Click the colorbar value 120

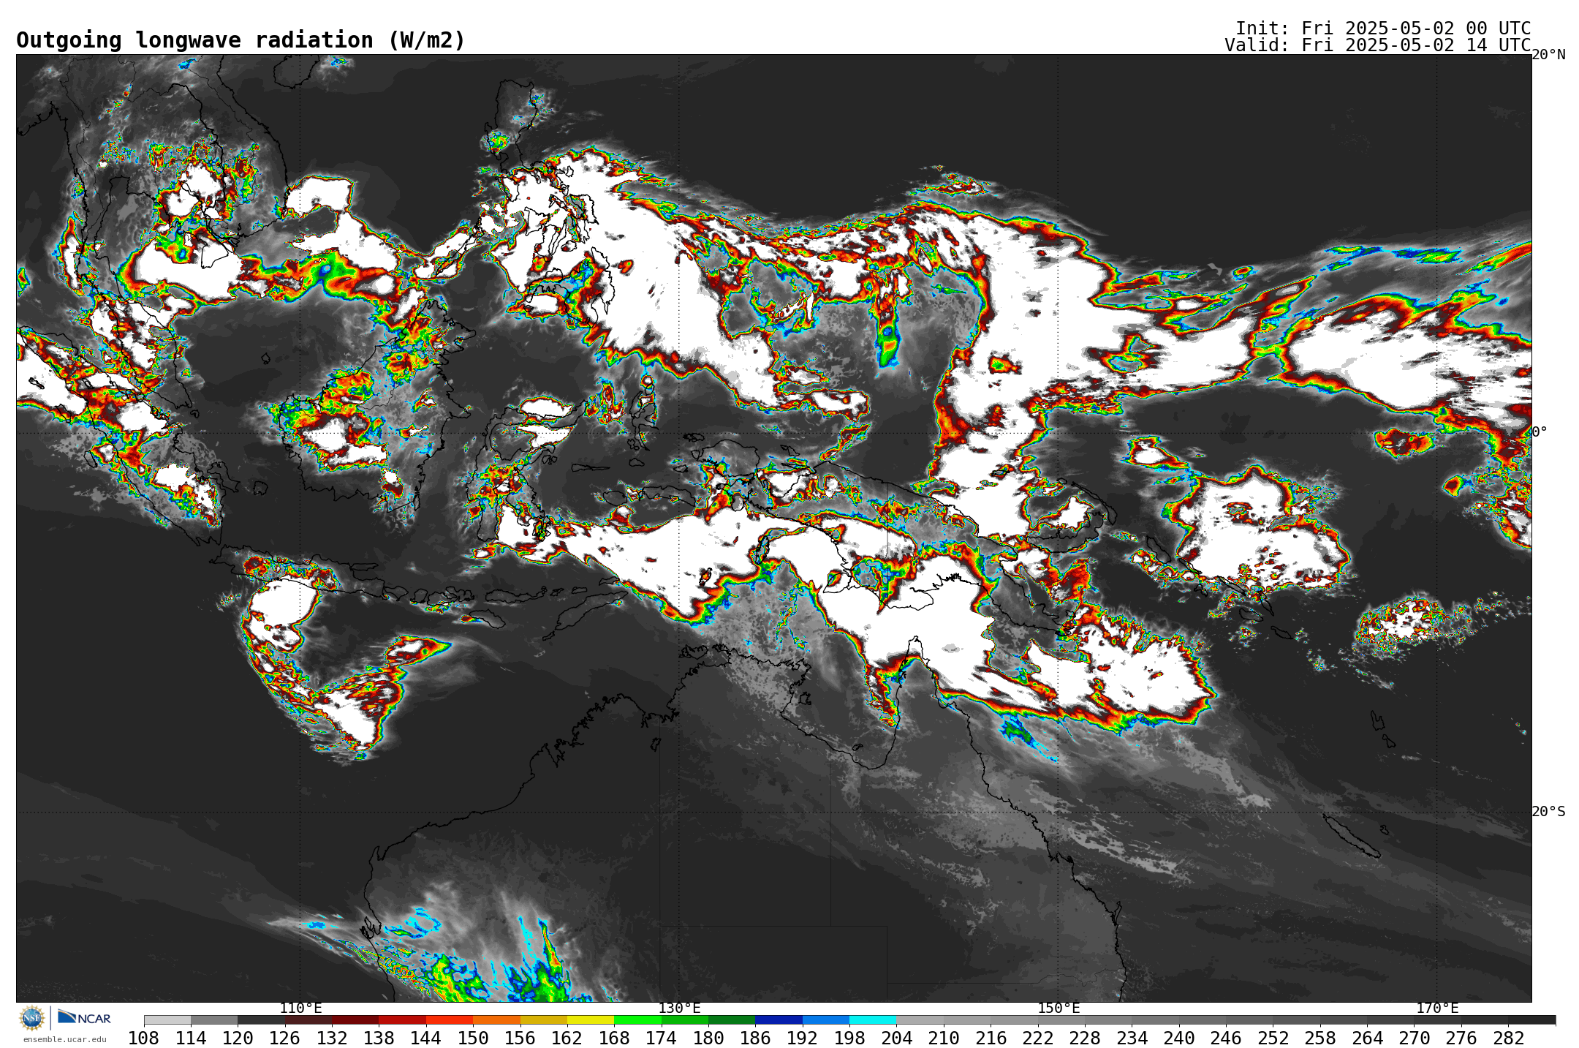click(x=238, y=1038)
